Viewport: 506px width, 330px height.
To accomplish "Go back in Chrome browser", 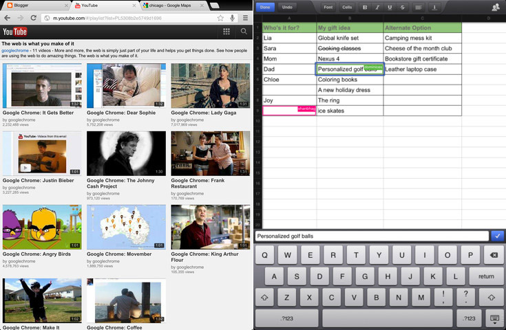I will point(8,18).
